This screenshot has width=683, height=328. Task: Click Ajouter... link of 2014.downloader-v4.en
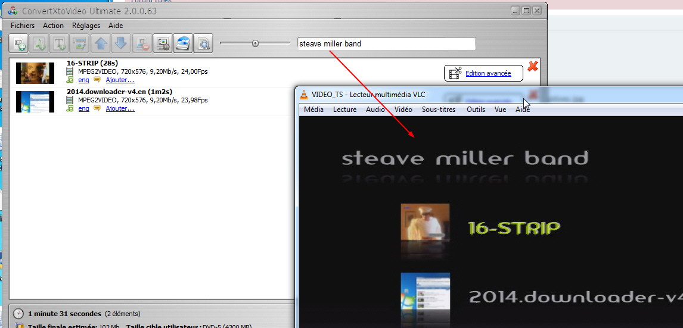[x=120, y=109]
